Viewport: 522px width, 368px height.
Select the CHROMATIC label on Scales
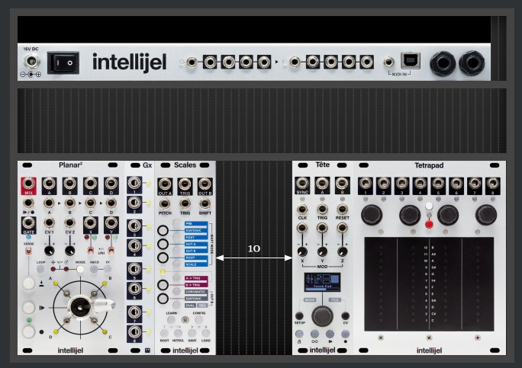196,292
